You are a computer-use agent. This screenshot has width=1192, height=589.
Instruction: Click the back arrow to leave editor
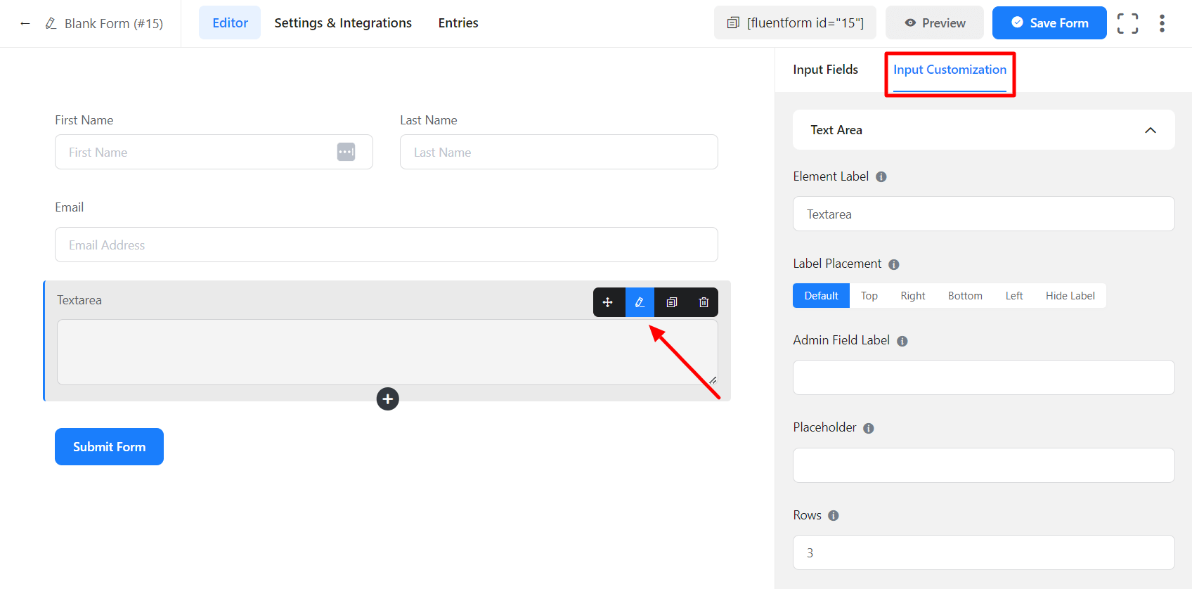point(25,23)
